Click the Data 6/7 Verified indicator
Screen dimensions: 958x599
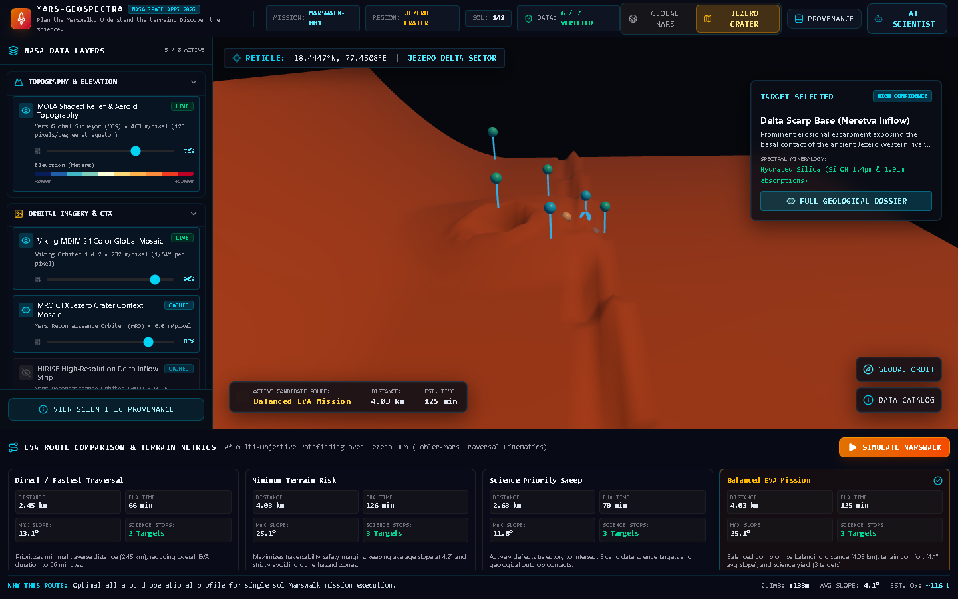coord(568,18)
